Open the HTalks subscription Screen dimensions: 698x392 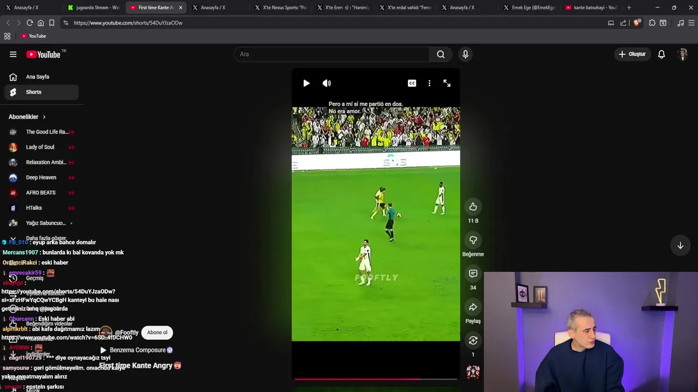[41, 208]
